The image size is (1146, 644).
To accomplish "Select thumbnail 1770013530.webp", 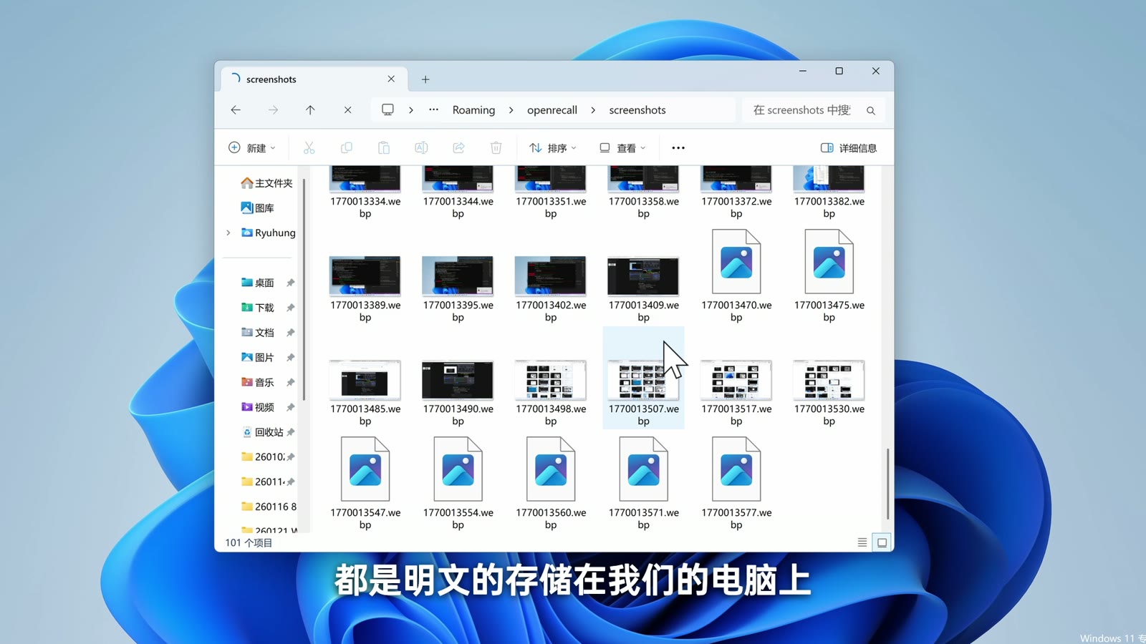I will [829, 380].
